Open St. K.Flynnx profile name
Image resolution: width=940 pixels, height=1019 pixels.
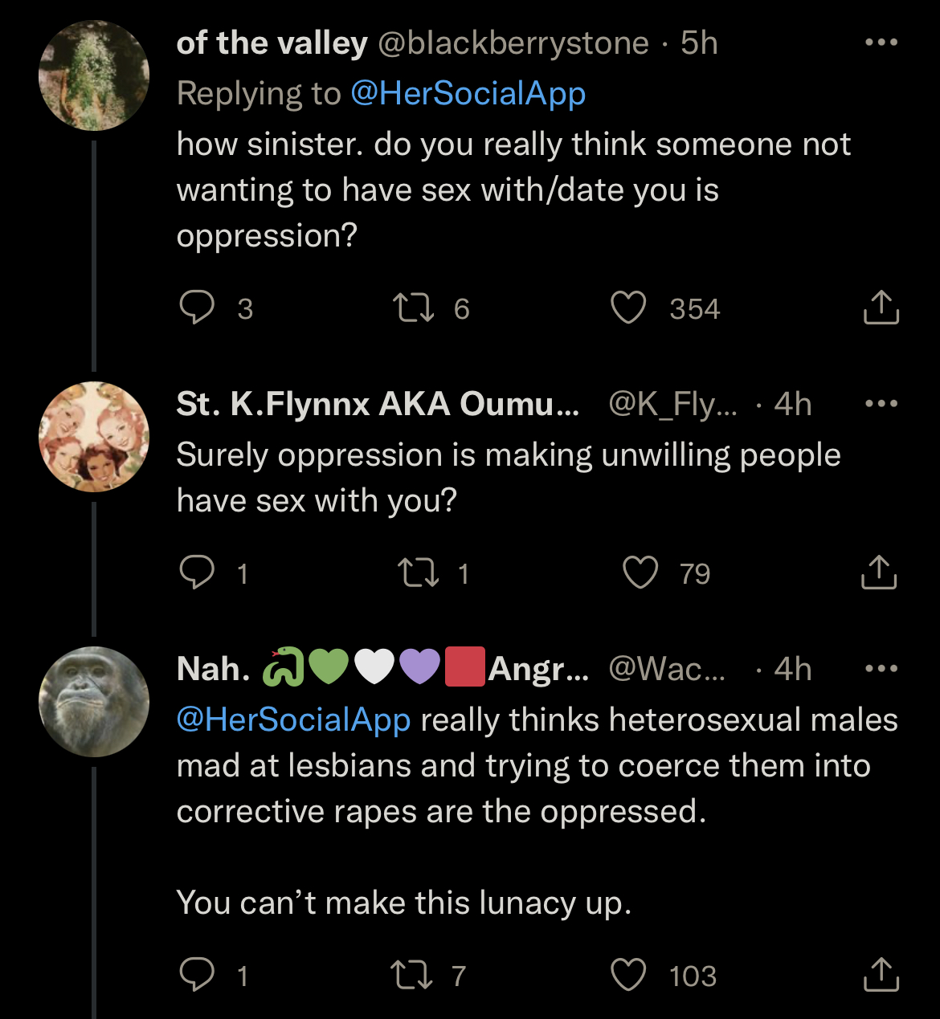[x=378, y=404]
